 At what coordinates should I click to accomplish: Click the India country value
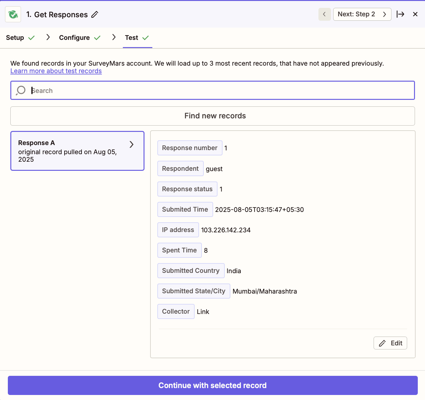pyautogui.click(x=234, y=271)
